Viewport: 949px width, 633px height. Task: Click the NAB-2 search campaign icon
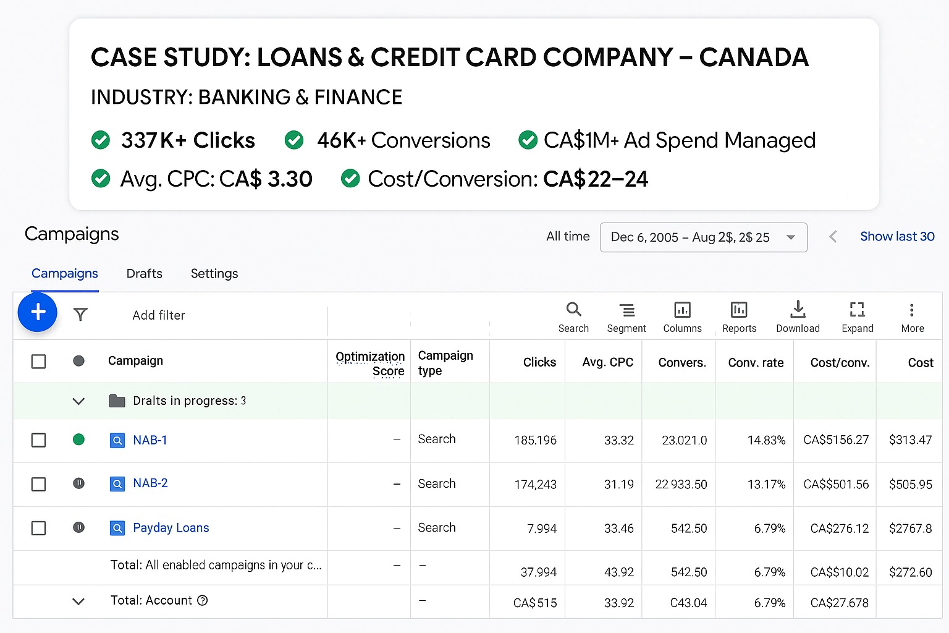coord(117,483)
